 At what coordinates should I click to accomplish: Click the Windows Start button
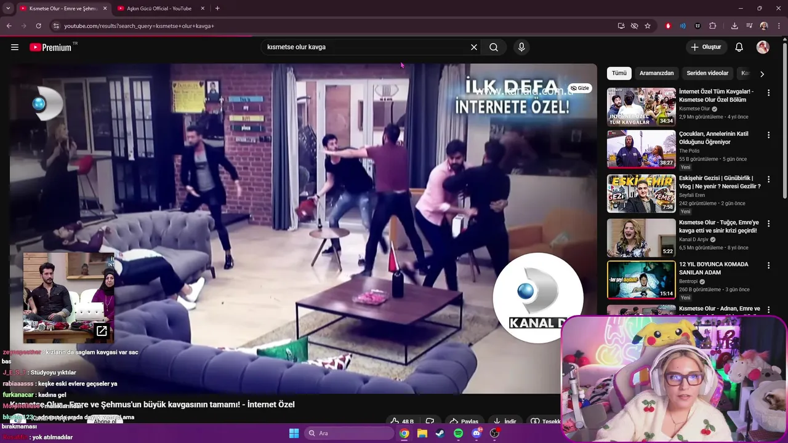click(294, 433)
